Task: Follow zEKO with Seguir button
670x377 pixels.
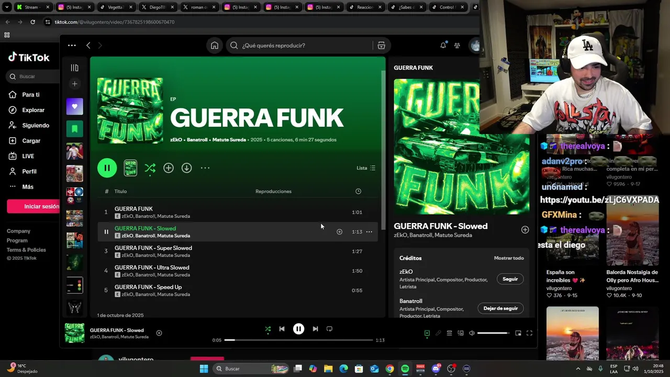Action: click(510, 279)
